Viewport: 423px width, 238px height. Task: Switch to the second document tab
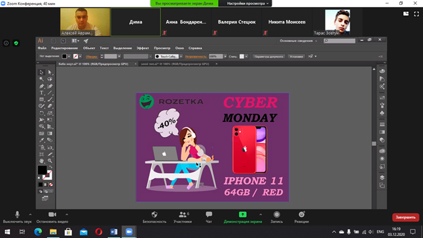coord(175,64)
